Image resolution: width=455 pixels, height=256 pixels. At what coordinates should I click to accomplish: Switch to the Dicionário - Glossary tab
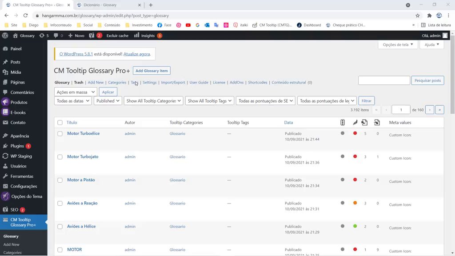(x=108, y=5)
